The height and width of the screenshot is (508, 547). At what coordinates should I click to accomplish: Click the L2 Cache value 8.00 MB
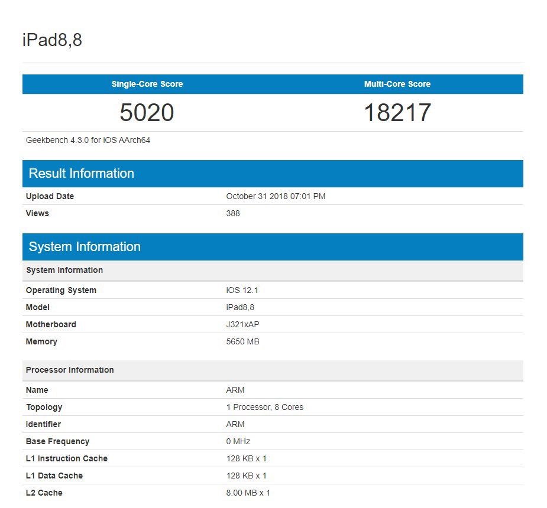248,493
